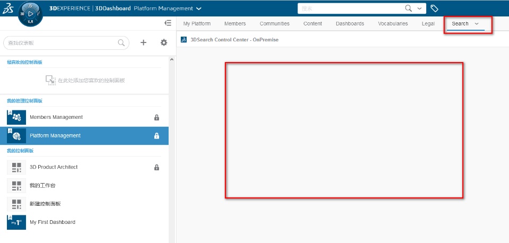
Task: Click the lock icon on Platform Management
Action: pos(156,136)
